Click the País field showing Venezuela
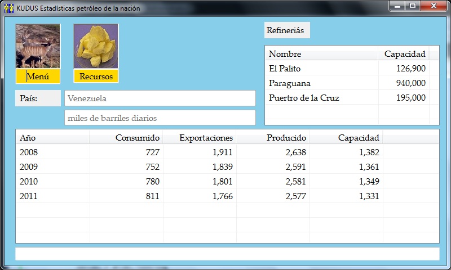 pos(160,98)
